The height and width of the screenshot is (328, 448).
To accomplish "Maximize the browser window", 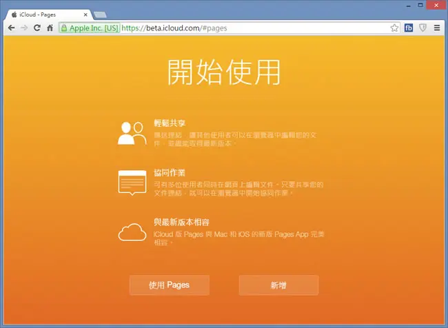I will click(x=420, y=5).
